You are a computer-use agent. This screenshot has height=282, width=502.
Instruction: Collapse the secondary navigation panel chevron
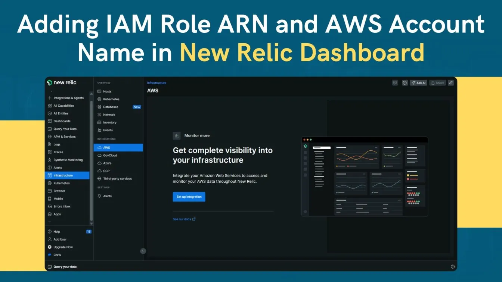click(143, 251)
